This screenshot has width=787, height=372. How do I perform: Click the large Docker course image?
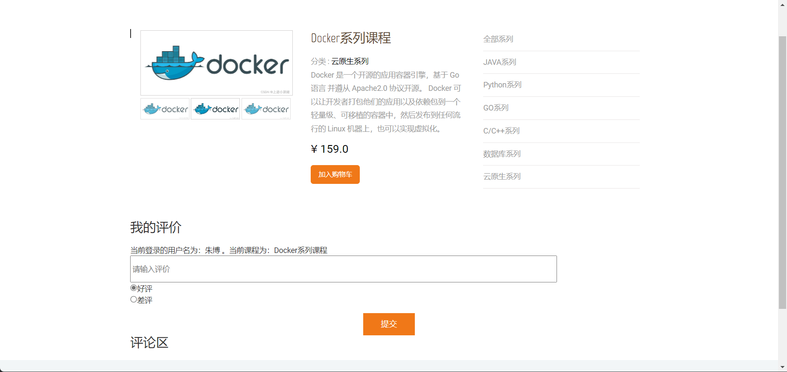coord(216,63)
